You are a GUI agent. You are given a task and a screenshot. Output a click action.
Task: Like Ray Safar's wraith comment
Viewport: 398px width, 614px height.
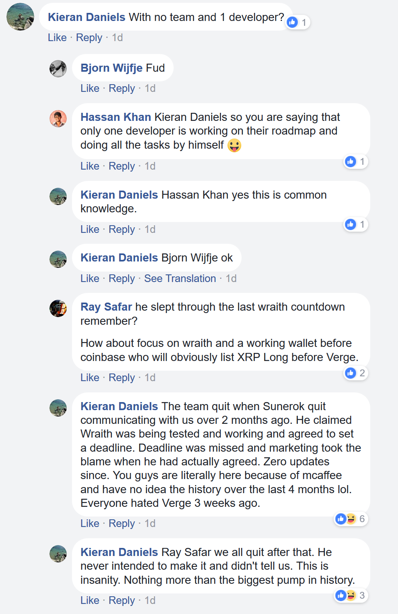point(90,378)
